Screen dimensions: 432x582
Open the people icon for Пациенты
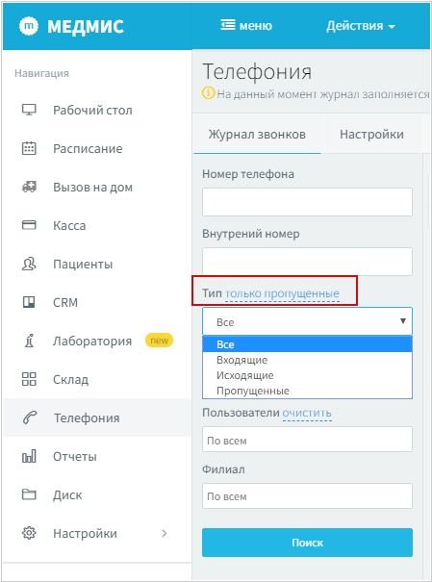pos(29,264)
